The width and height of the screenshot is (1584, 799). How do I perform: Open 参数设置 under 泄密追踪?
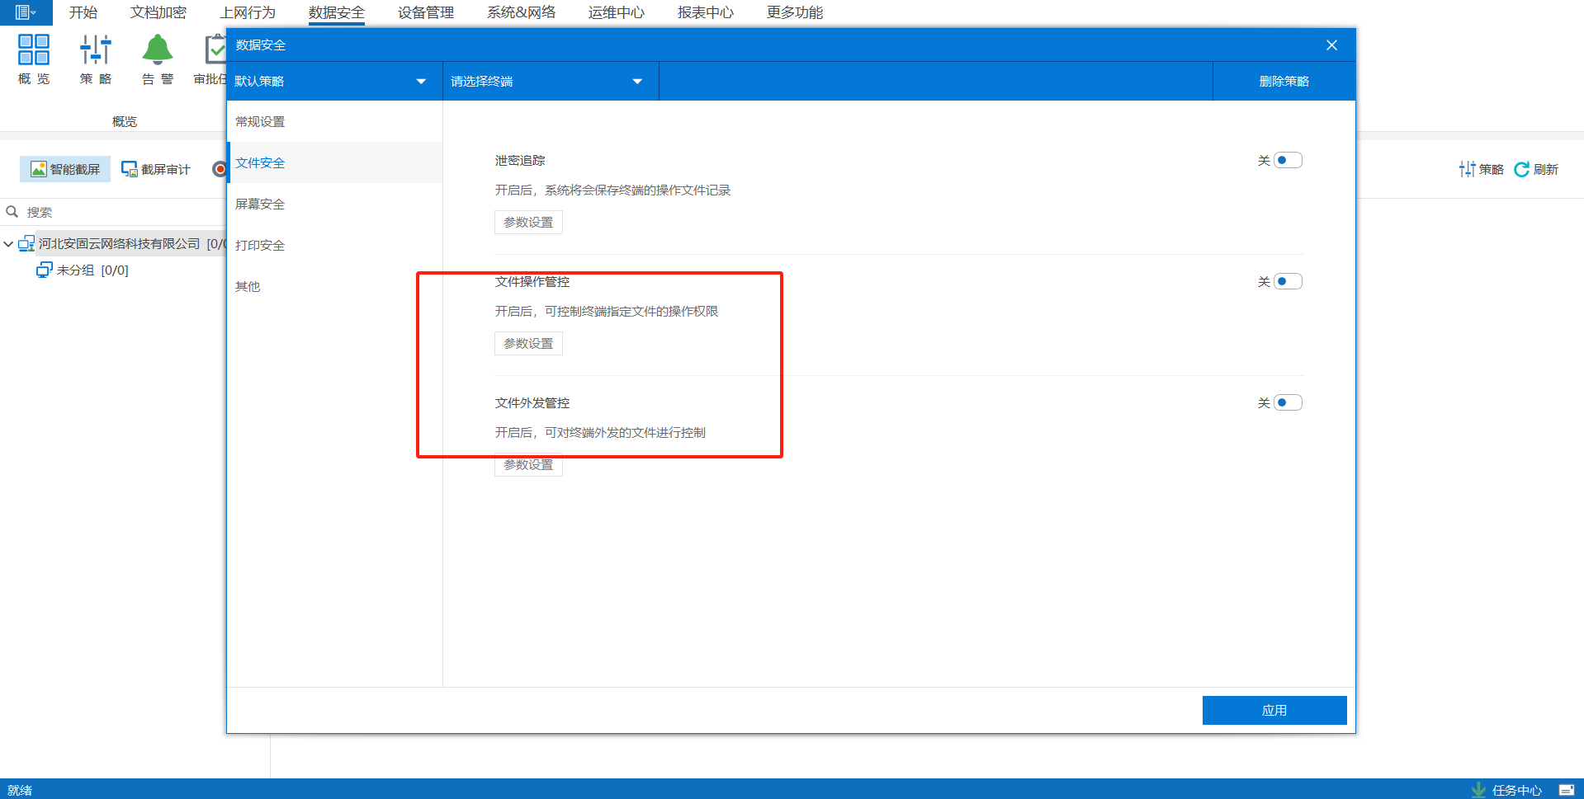[x=528, y=223]
